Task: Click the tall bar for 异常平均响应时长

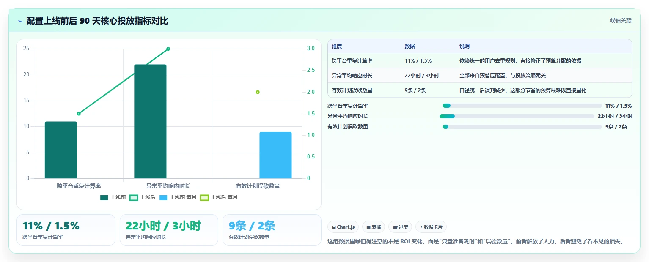Action: (x=150, y=122)
